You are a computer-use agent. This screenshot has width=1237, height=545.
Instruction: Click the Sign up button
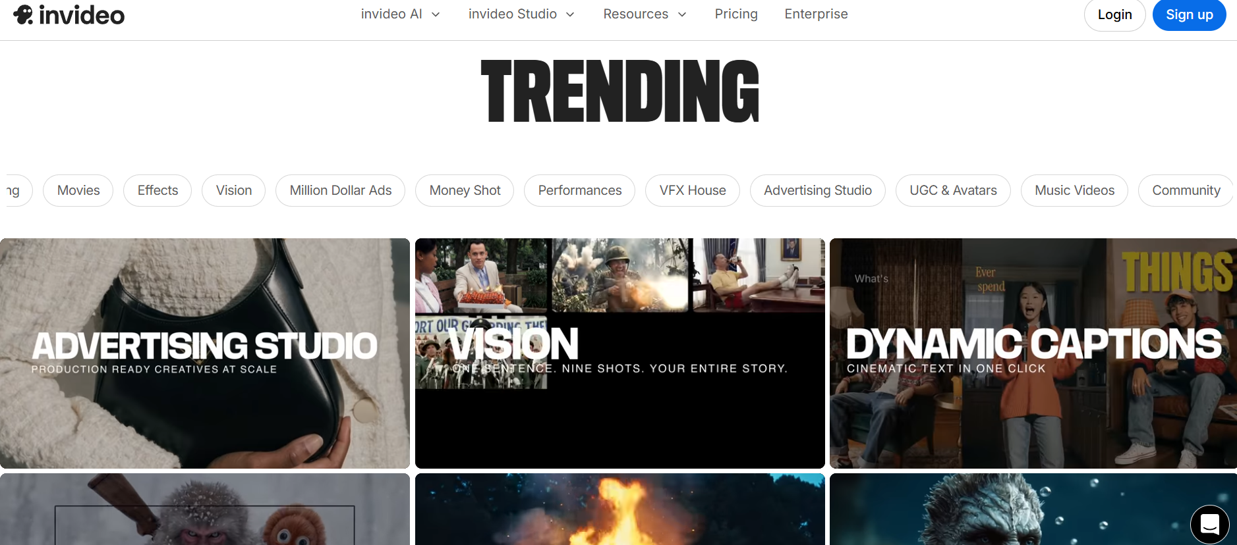(x=1189, y=14)
